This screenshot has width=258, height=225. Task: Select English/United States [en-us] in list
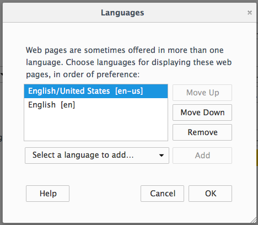point(96,91)
